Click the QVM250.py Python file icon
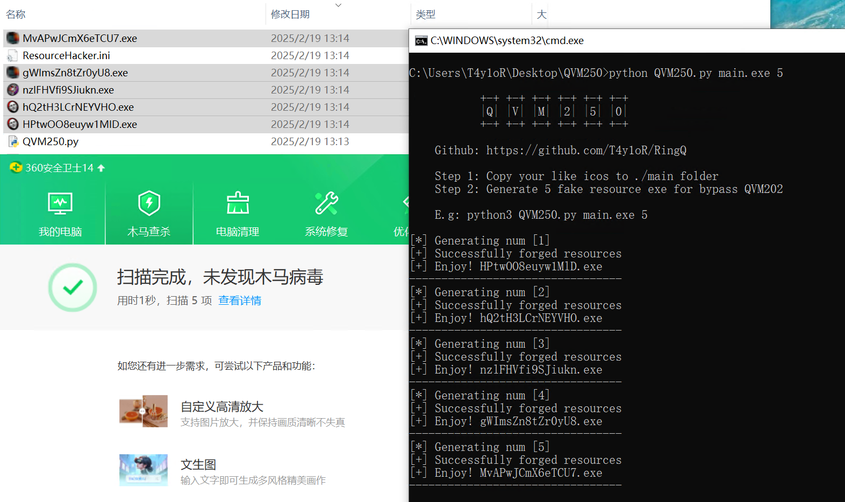This screenshot has height=502, width=845. tap(13, 141)
